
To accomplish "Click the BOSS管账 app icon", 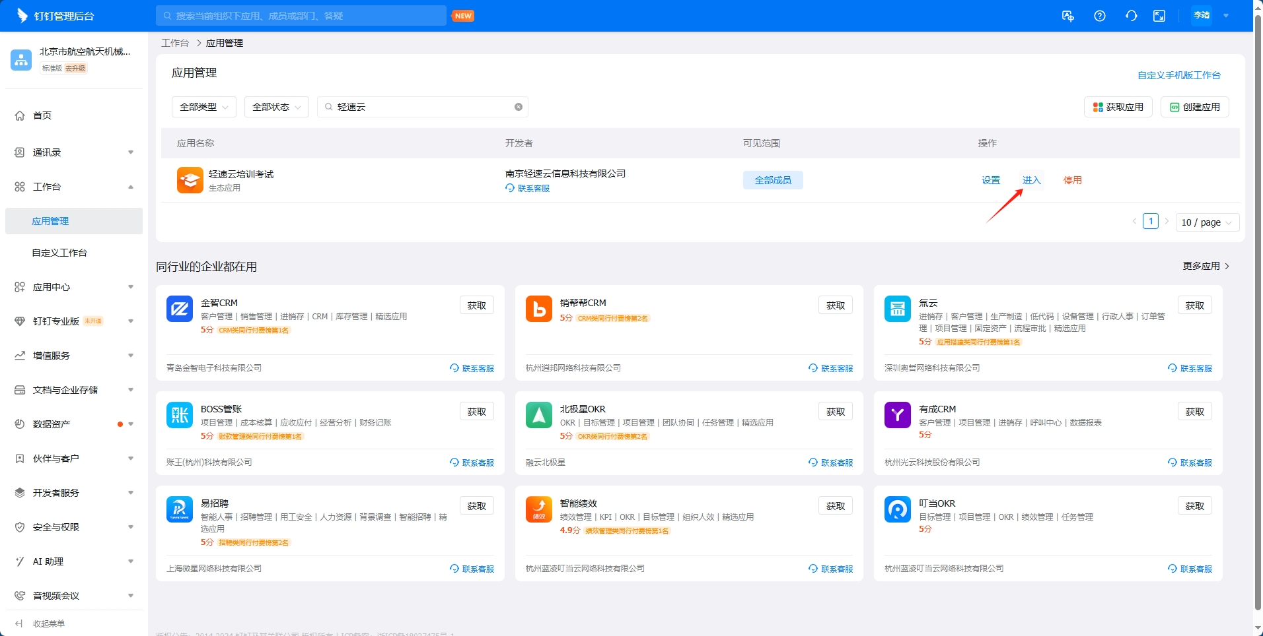I will click(180, 415).
